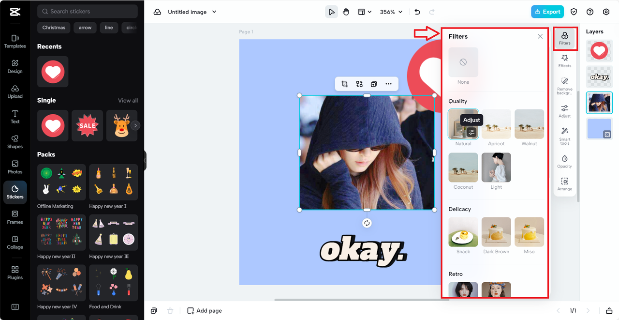Click the Natural filter adjust sliders icon
The height and width of the screenshot is (320, 619).
472,132
